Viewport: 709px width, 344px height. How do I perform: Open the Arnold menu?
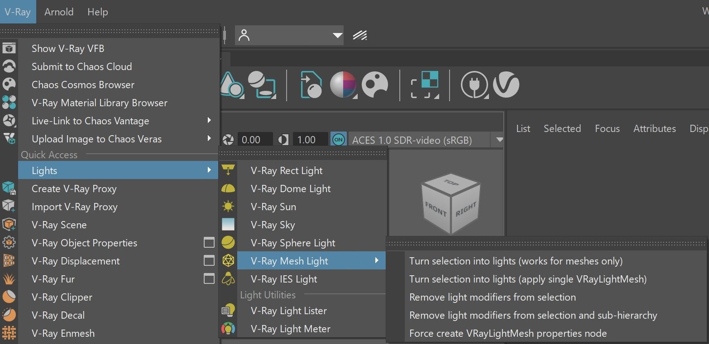[59, 12]
